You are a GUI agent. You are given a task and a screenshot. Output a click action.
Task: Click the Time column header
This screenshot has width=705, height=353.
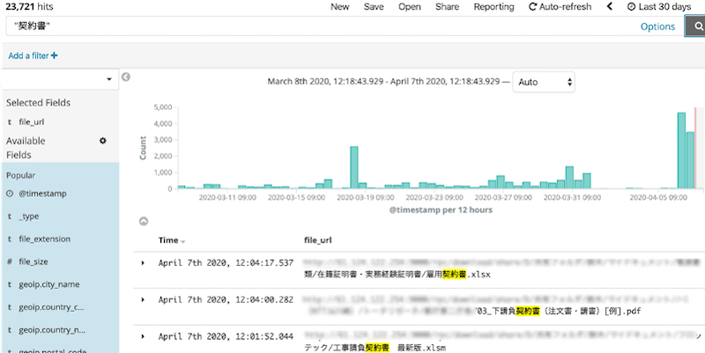coord(168,240)
